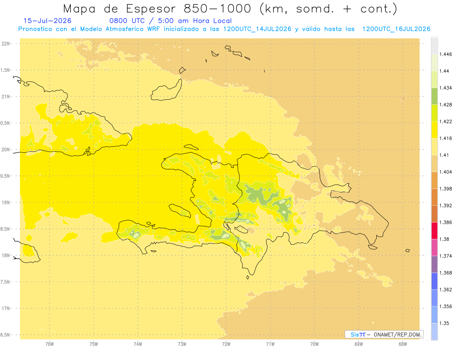Image resolution: width=452 pixels, height=349 pixels.
Task: Click the colorbar value "1.38"
Action: coord(444,239)
